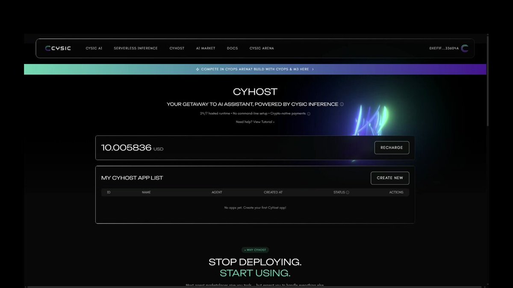Open the wallet avatar icon beside address

tap(465, 48)
